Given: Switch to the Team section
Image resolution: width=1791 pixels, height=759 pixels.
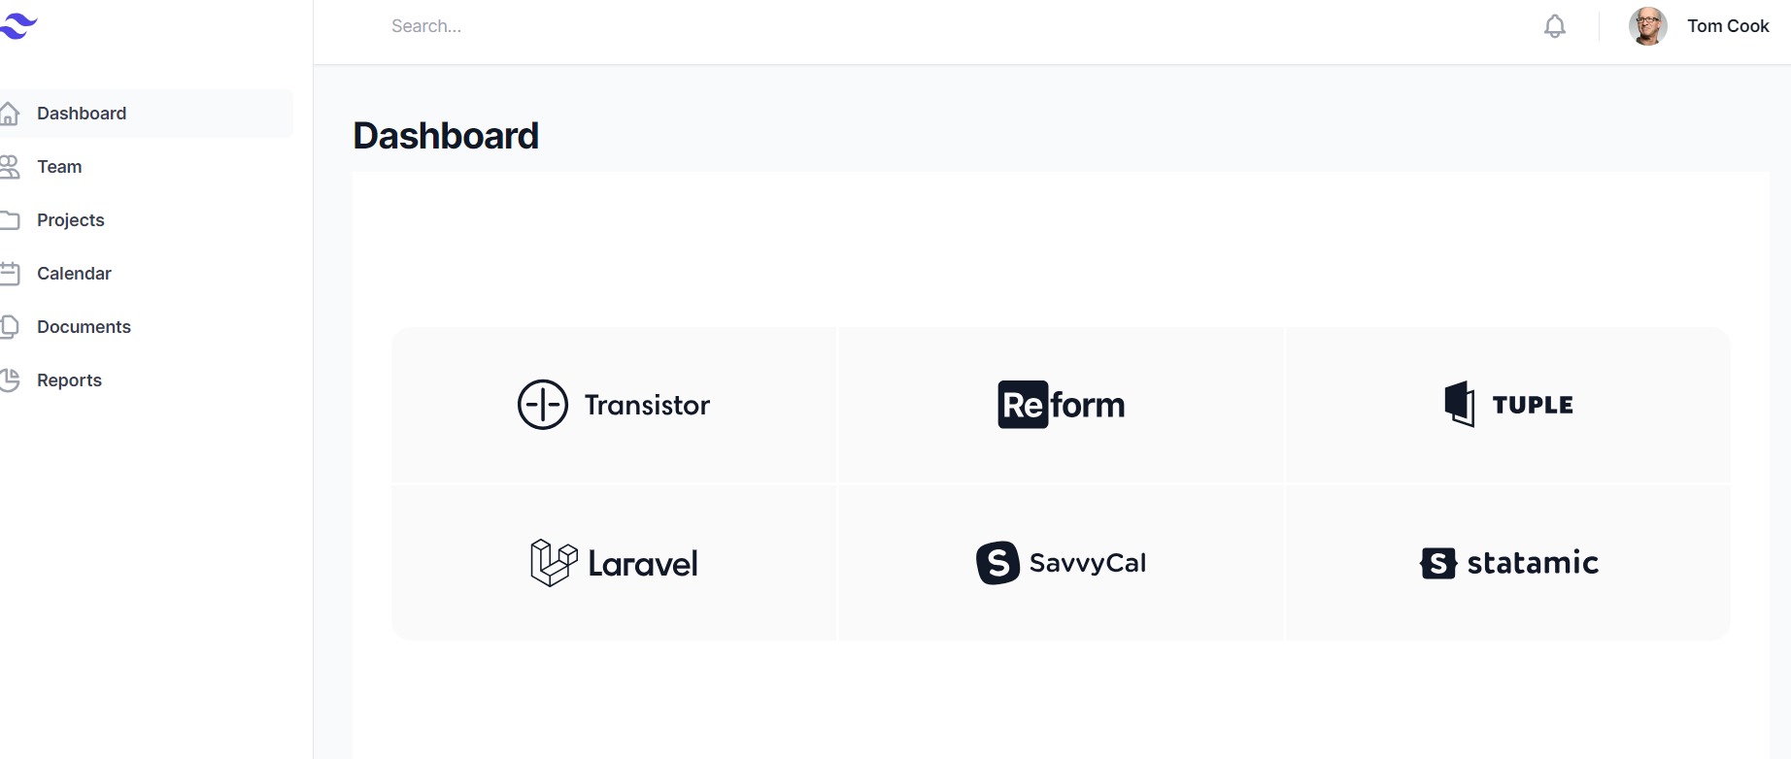Looking at the screenshot, I should pyautogui.click(x=59, y=166).
